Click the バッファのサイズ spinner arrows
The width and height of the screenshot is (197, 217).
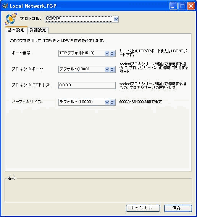(x=112, y=102)
